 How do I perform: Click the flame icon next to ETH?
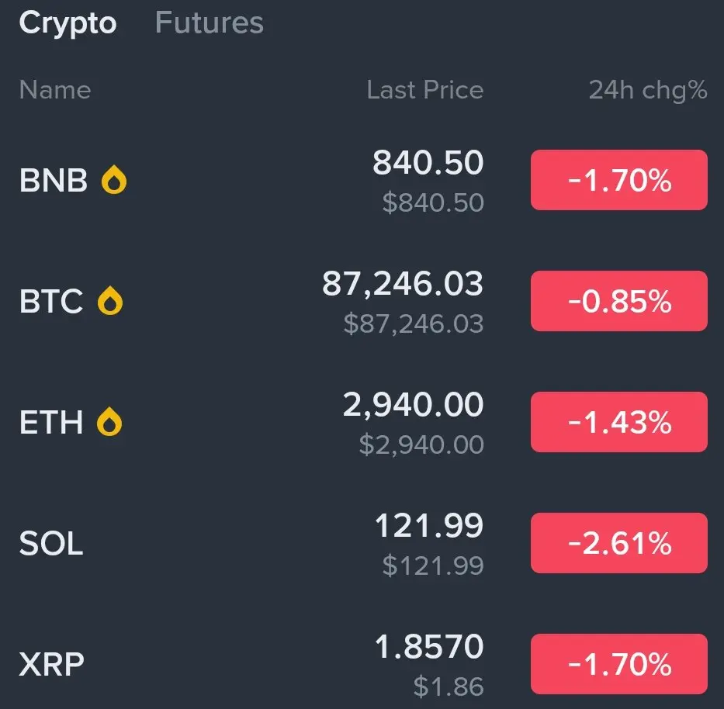pyautogui.click(x=109, y=422)
